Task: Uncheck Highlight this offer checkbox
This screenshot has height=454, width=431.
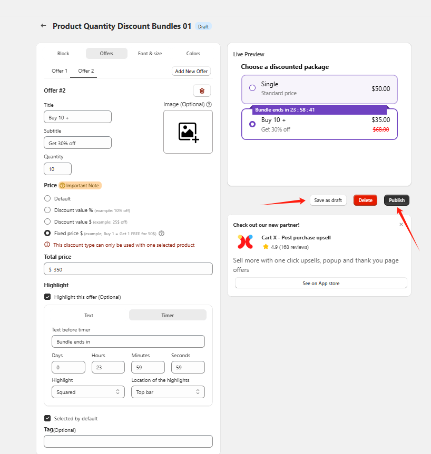Action: [x=47, y=297]
